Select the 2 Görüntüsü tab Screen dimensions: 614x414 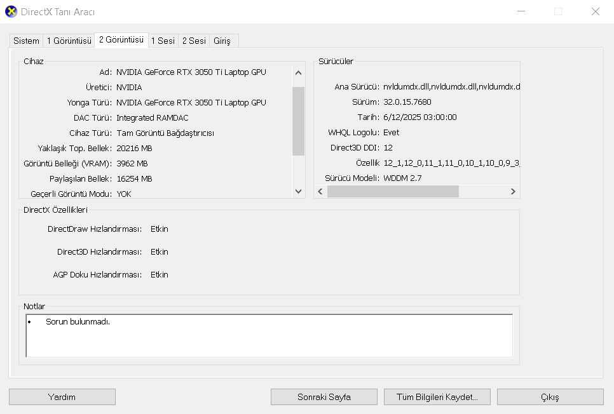121,40
